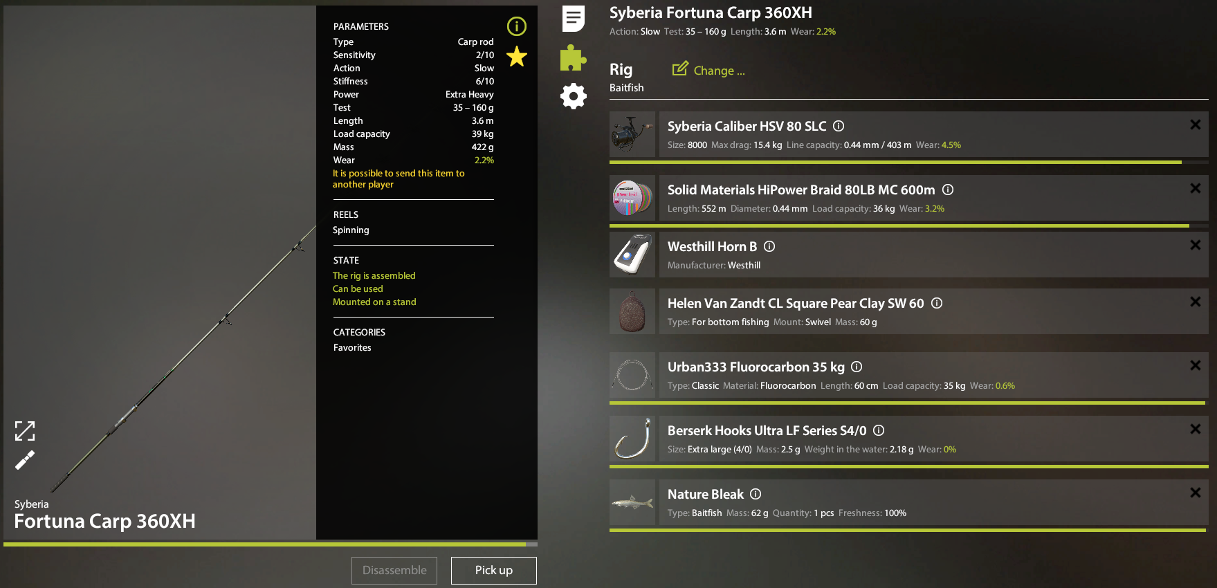The width and height of the screenshot is (1217, 588).
Task: Click the braid line wear progress bar
Action: (909, 226)
